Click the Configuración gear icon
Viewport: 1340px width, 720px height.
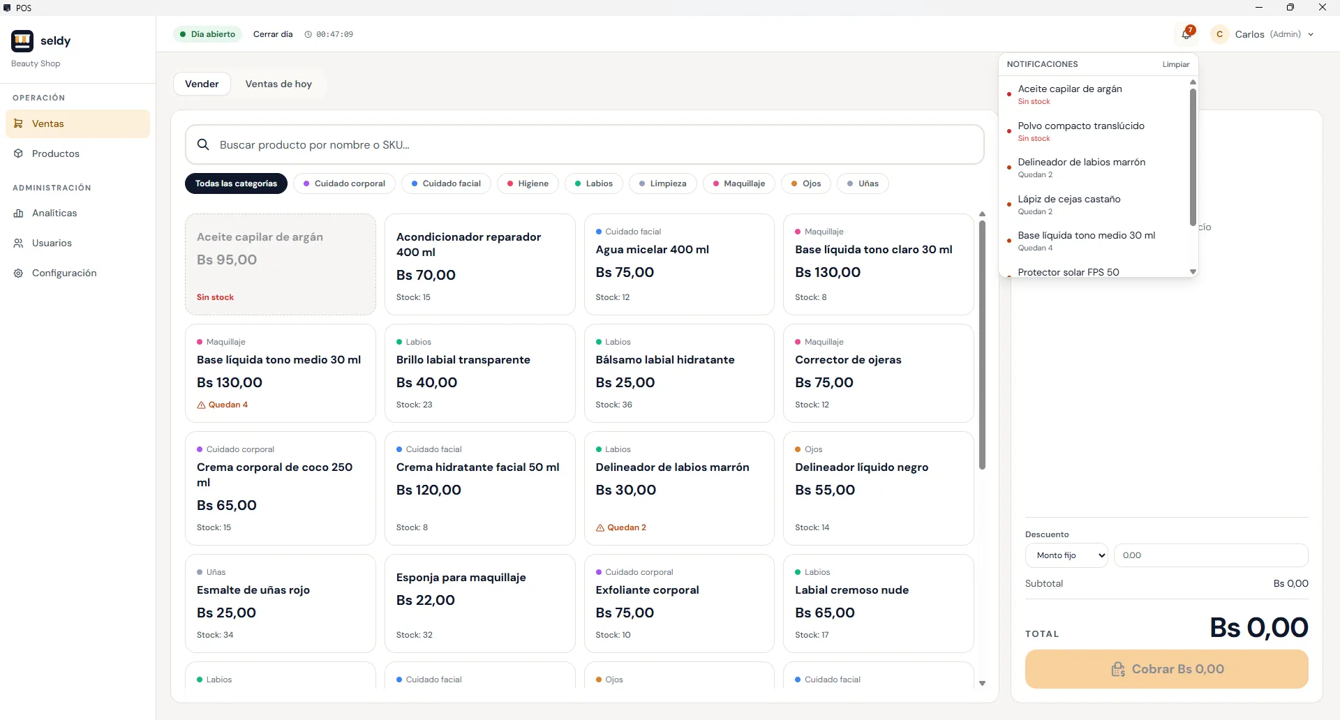(x=19, y=273)
